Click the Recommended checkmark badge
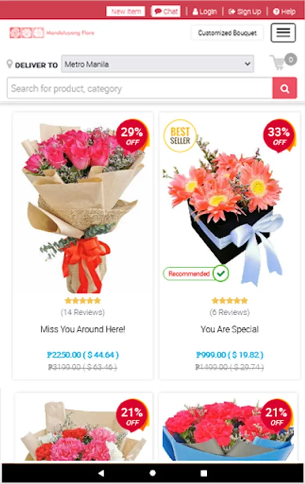The height and width of the screenshot is (484, 305). [196, 274]
